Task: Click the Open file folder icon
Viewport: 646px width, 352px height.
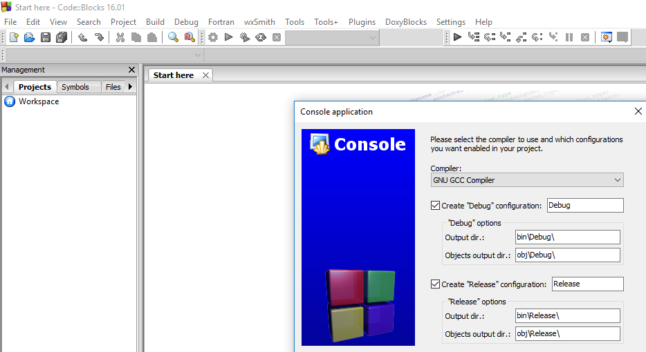Action: tap(29, 37)
